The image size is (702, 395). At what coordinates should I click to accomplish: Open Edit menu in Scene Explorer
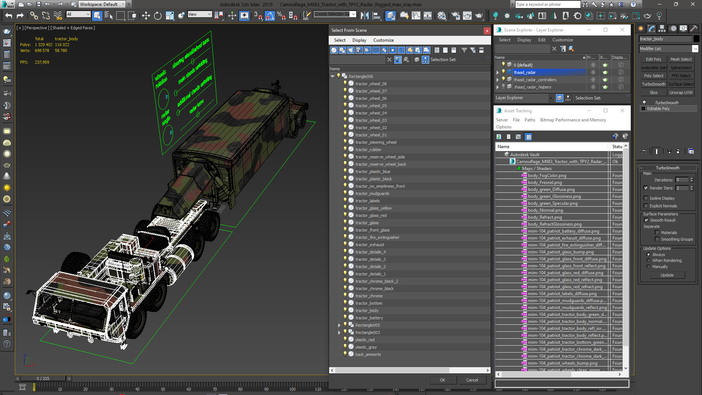pos(541,40)
